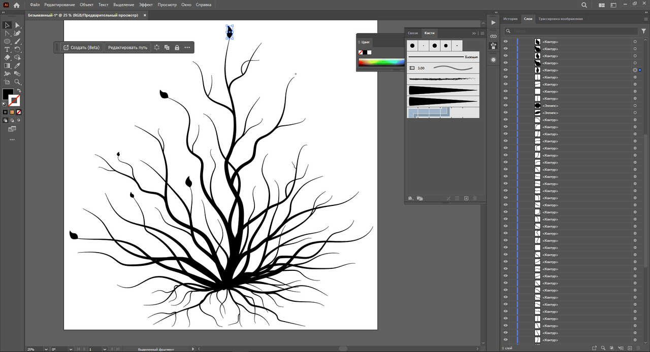Create new brush in Кисти panel
This screenshot has width=650, height=352.
pos(466,198)
